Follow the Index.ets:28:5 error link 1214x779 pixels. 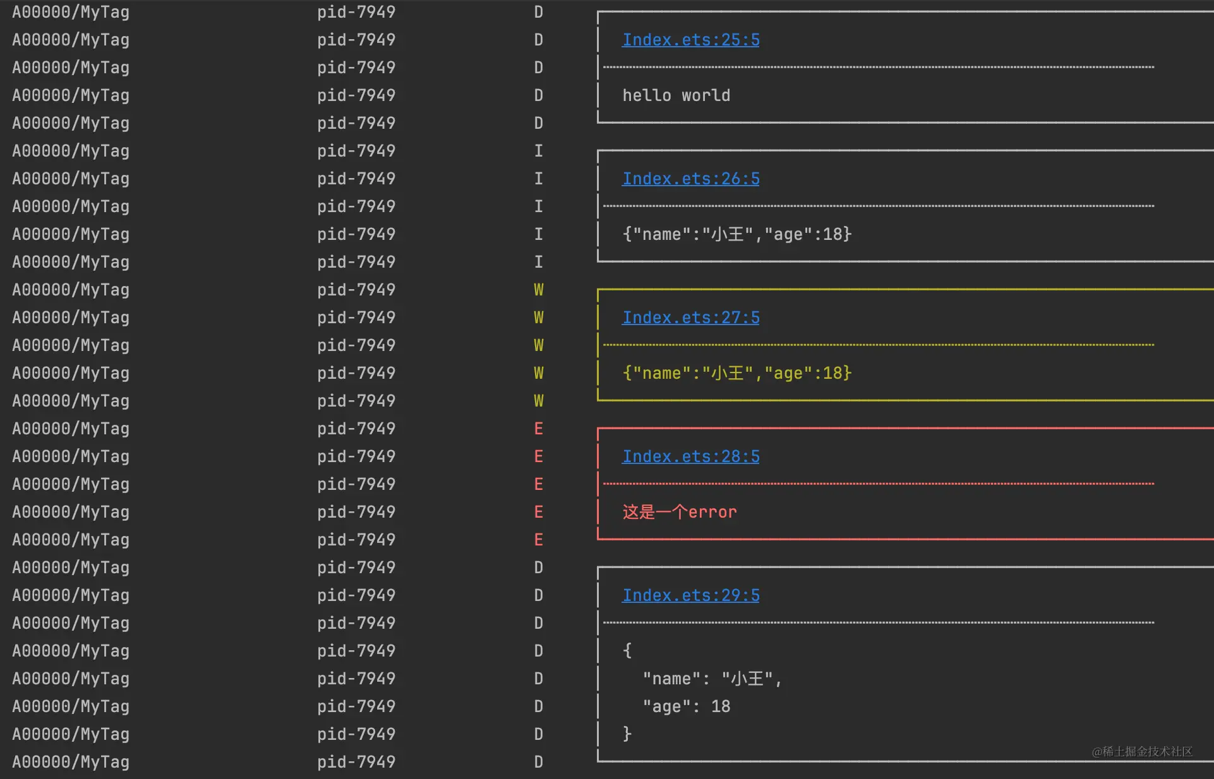[690, 456]
